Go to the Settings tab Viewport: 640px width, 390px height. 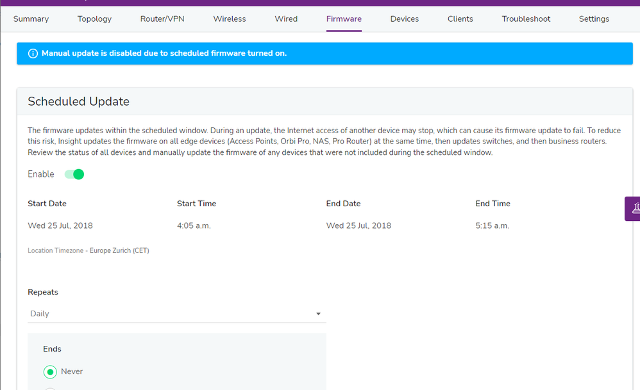pos(594,19)
